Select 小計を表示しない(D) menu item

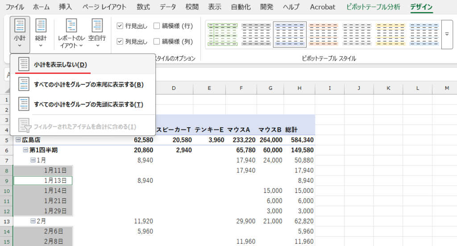click(x=83, y=64)
